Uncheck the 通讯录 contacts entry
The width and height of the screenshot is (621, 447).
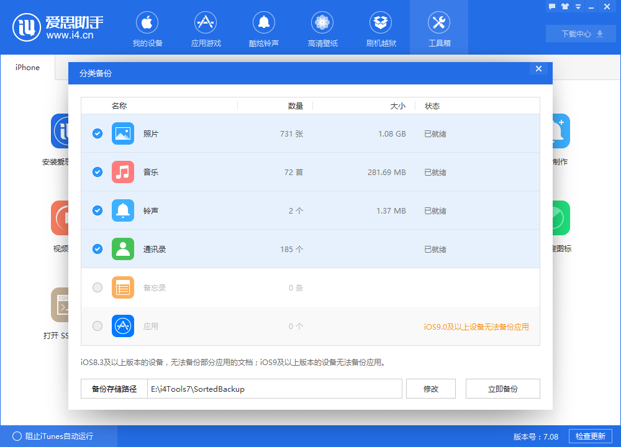click(97, 249)
